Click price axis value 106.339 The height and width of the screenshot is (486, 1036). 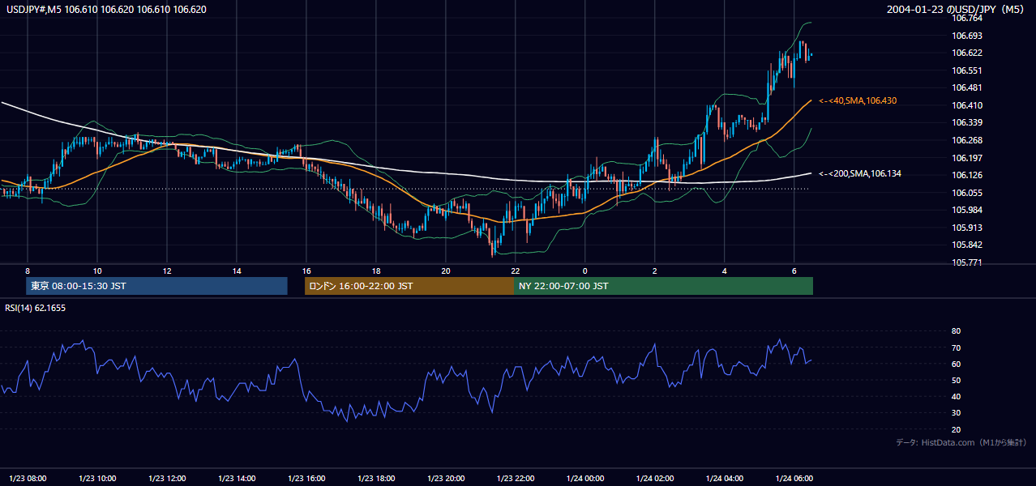967,123
